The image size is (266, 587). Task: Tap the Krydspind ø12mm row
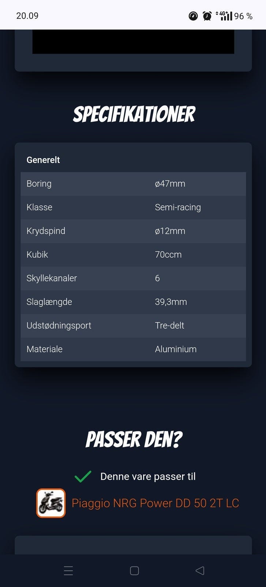click(133, 231)
